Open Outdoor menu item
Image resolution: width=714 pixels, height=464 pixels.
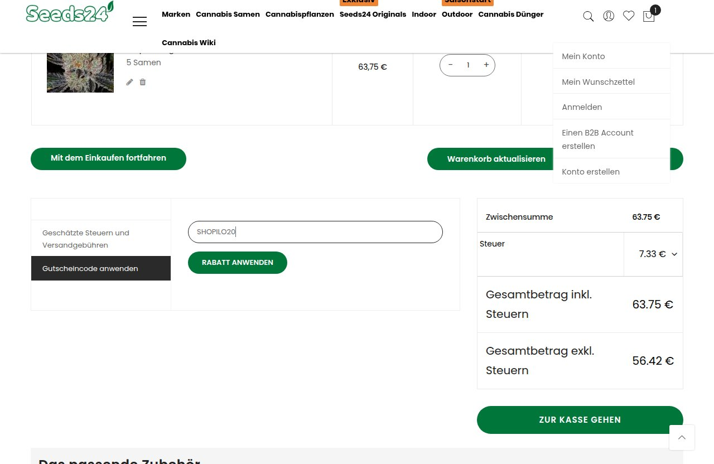457,14
